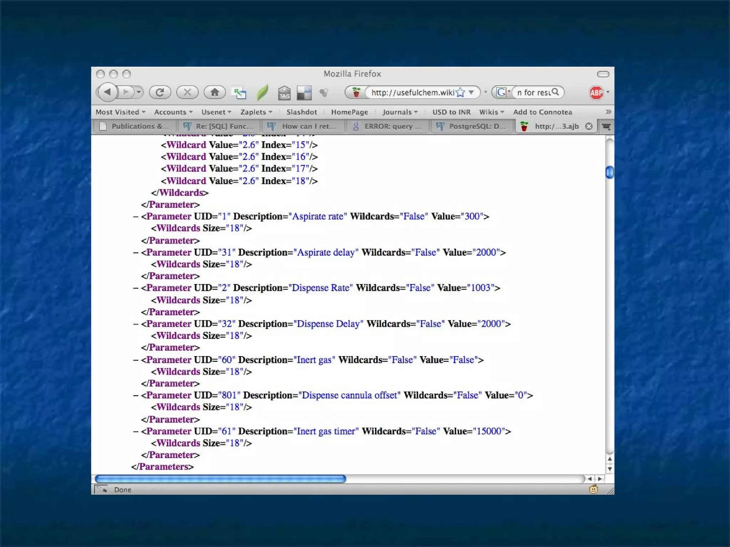Collapse the Dispense Rate Parameter node

click(136, 288)
